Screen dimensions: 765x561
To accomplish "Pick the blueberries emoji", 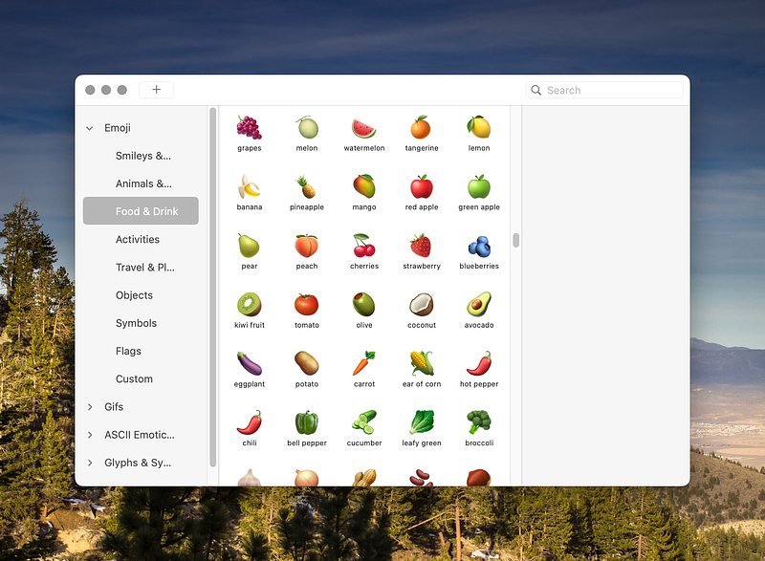I will pyautogui.click(x=479, y=246).
